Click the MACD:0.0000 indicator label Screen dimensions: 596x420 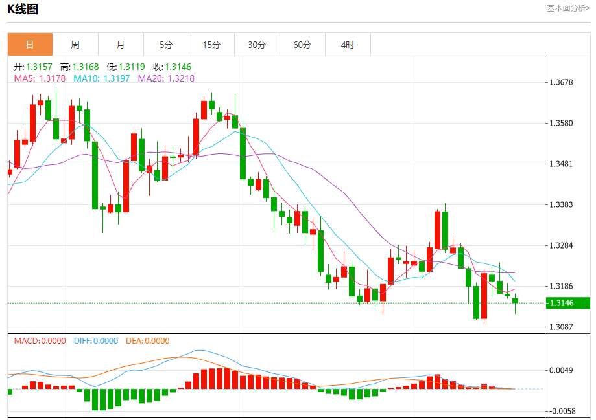click(x=40, y=340)
